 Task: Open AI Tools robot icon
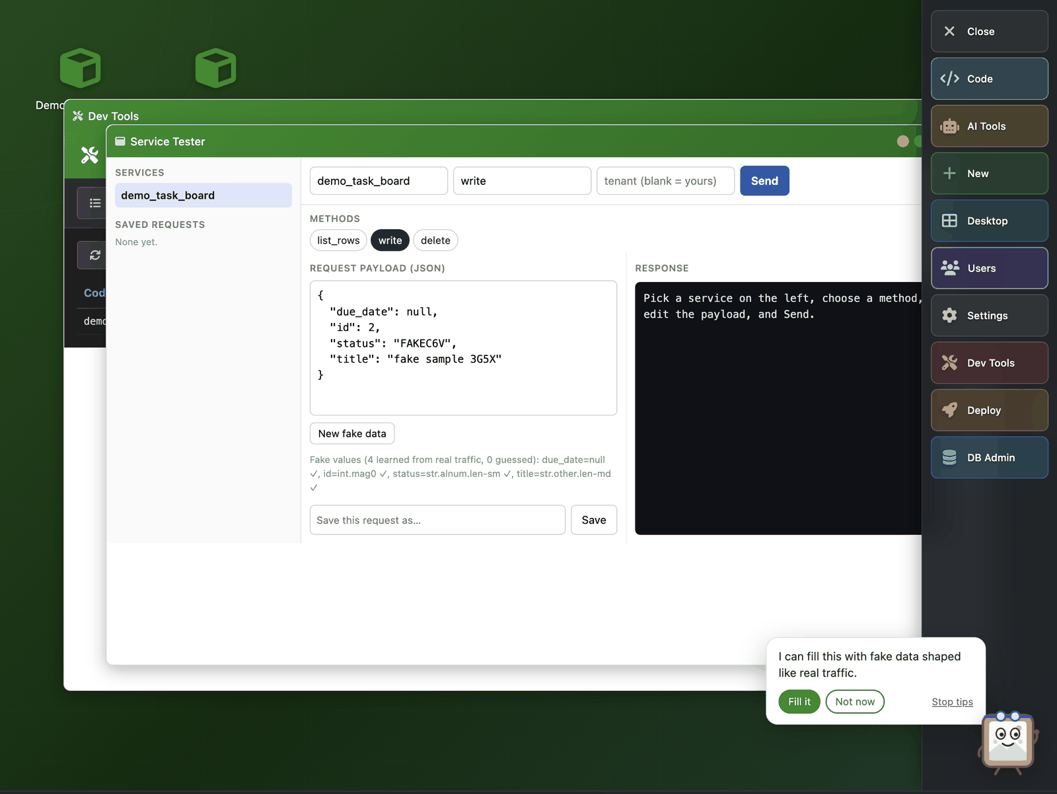[949, 126]
